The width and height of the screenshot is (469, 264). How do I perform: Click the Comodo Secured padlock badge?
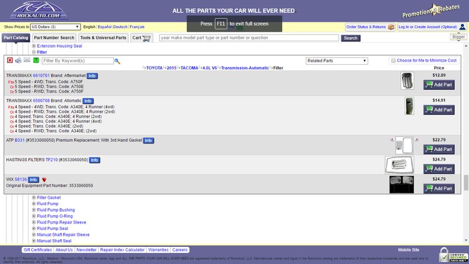point(453,255)
